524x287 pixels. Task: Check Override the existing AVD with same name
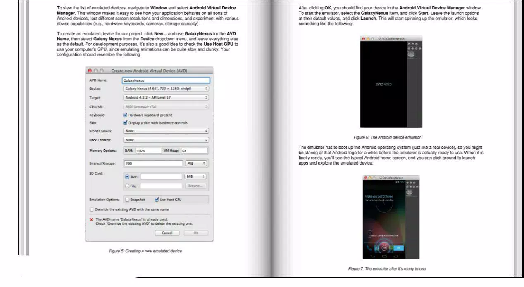pyautogui.click(x=92, y=209)
